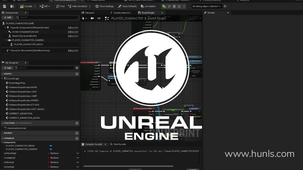Select EnhancedInputAction SPRINT event
The width and height of the screenshot is (303, 170).
point(24,100)
